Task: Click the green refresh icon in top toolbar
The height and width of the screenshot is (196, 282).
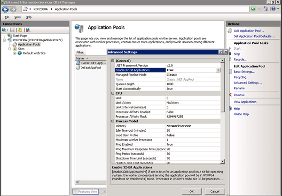Action: coord(253,9)
